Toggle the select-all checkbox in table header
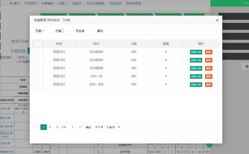Image resolution: width=249 pixels, height=154 pixels. 37,44
